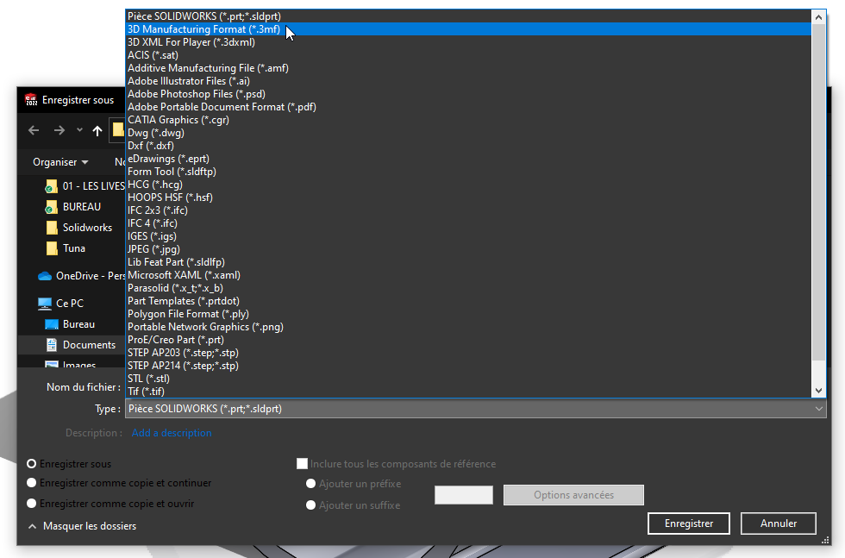
Task: Choose Lib Feat Part (*.sldlfp)
Action: coord(468,262)
